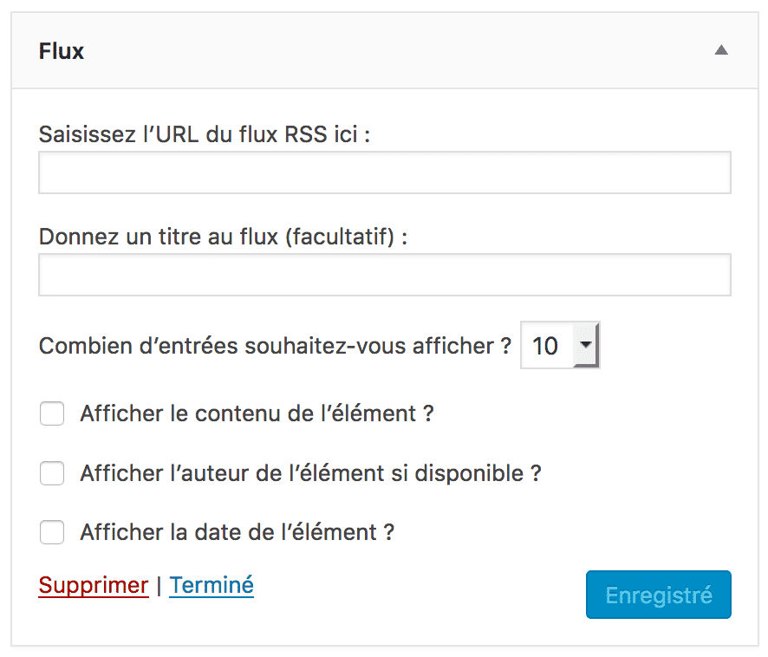This screenshot has width=768, height=657.
Task: Click the 'Afficher l'auteur de l'élément si disponible ?' text
Action: (x=310, y=473)
